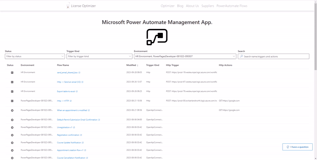The height and width of the screenshot is (160, 317).
Task: Expand the Environment dropdown
Action: [x=185, y=56]
